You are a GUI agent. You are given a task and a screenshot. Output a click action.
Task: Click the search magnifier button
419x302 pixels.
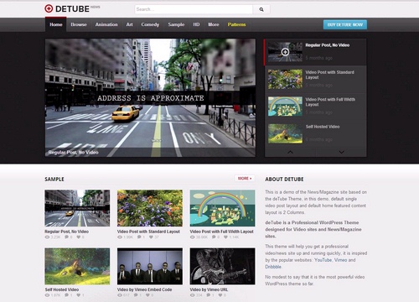[x=261, y=9]
